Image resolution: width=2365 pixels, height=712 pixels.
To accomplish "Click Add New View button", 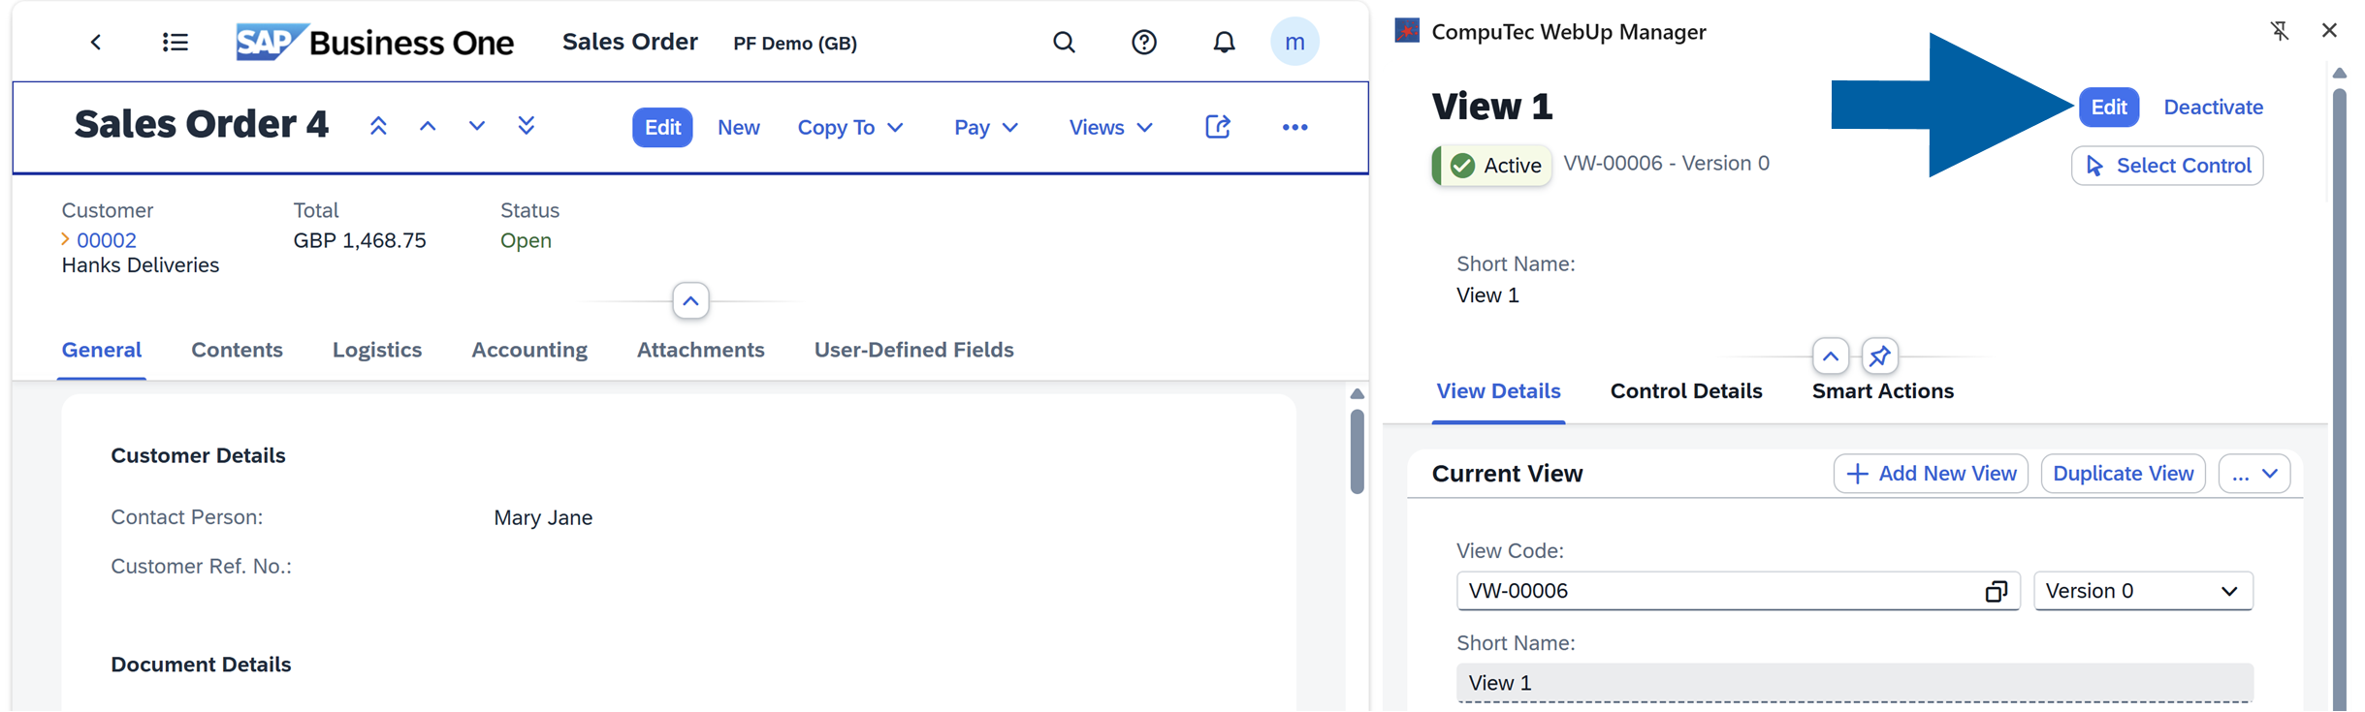I will point(1931,474).
